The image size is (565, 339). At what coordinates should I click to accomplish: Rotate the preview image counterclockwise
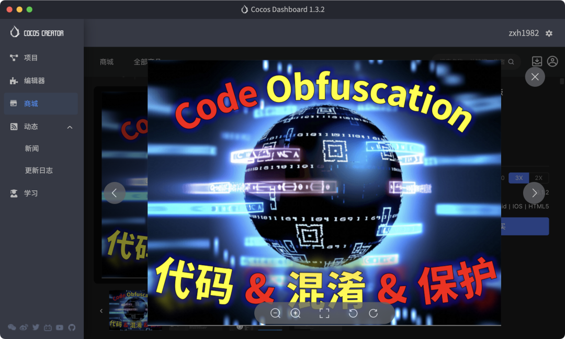[x=353, y=313]
